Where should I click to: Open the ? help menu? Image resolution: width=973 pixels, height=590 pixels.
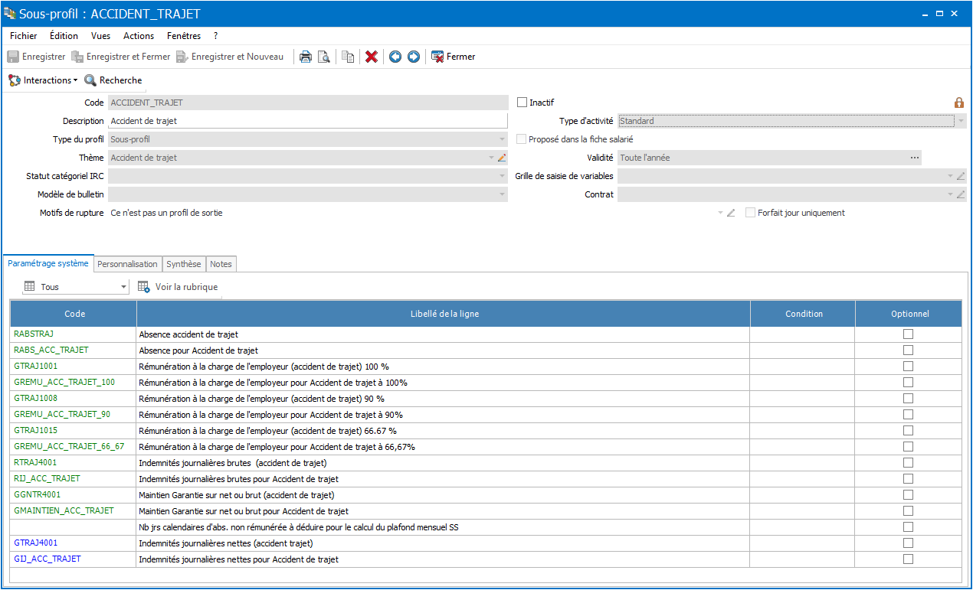click(x=216, y=36)
